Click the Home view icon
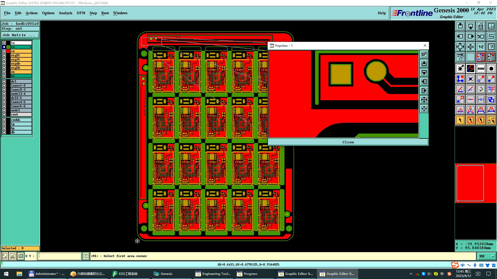The height and width of the screenshot is (279, 497). [x=481, y=26]
